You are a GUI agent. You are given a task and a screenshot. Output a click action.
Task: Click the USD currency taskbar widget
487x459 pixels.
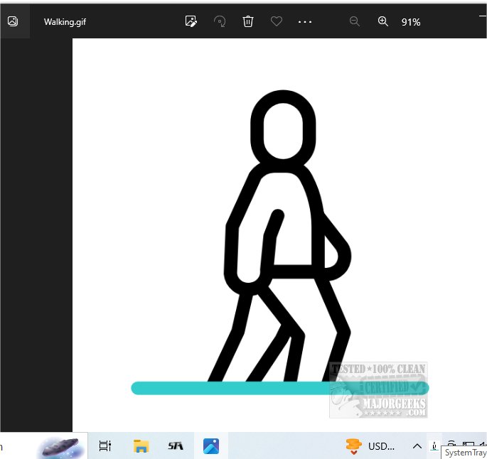pyautogui.click(x=370, y=446)
